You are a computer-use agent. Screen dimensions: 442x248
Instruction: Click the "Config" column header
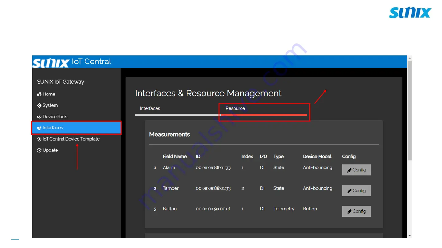pyautogui.click(x=349, y=156)
